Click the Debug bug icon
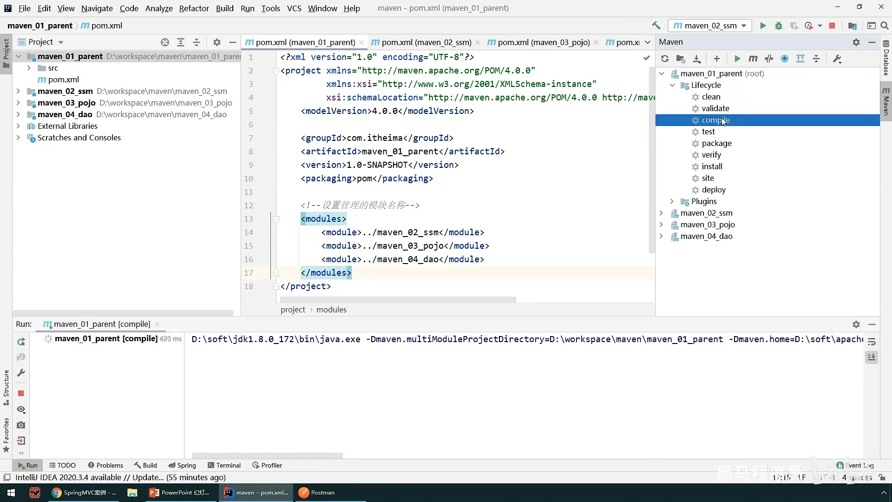The width and height of the screenshot is (892, 502). coord(779,26)
